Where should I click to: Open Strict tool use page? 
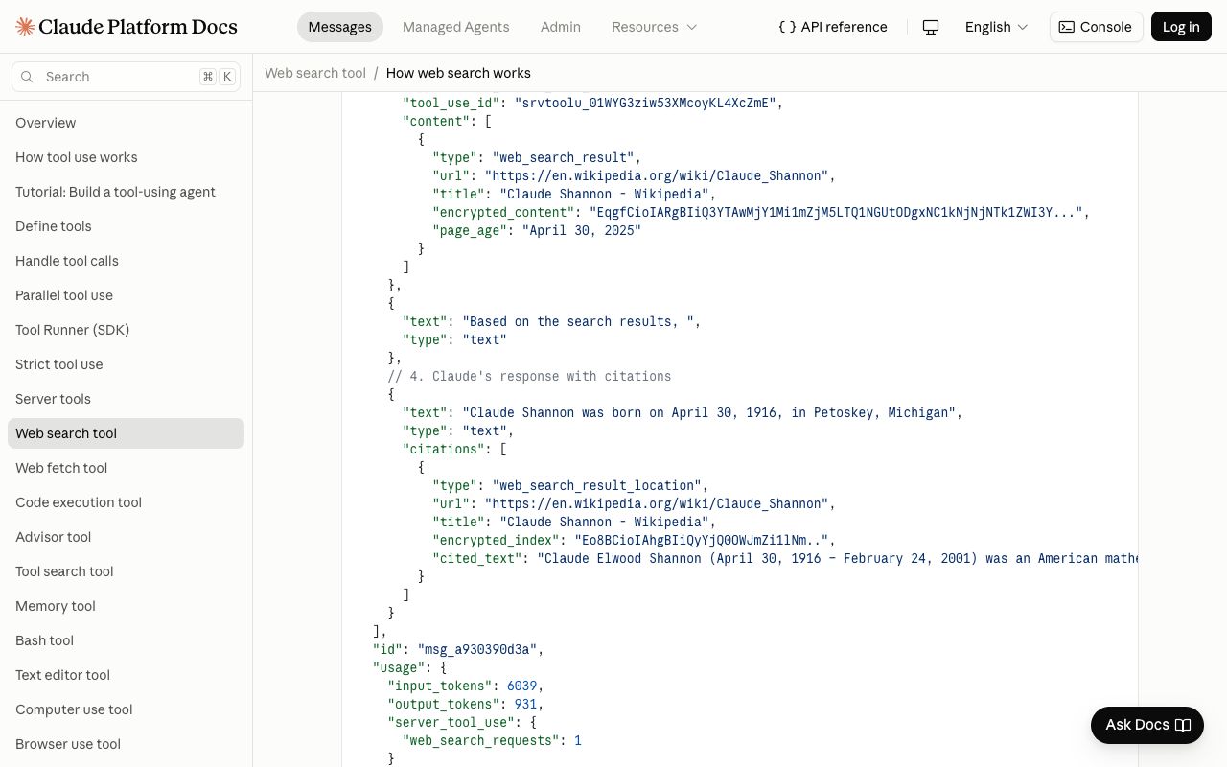click(126, 364)
